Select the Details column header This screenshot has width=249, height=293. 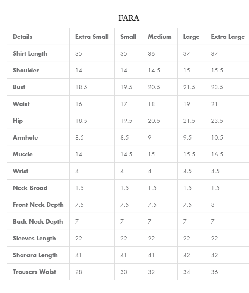(23, 37)
